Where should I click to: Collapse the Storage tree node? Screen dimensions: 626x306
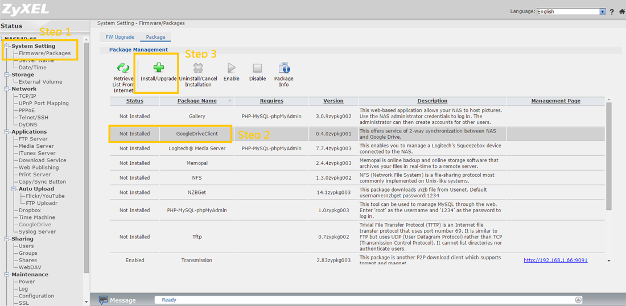[7, 75]
